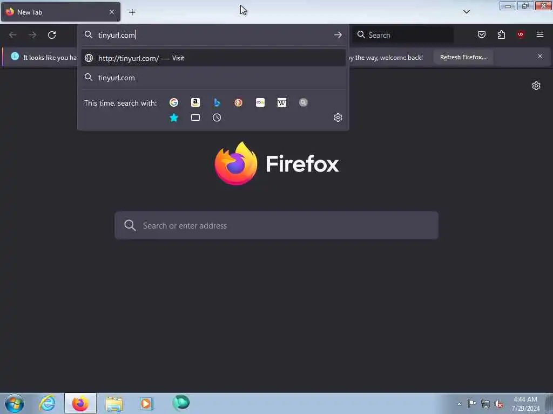Focus the toolbar Search box

[x=403, y=35]
